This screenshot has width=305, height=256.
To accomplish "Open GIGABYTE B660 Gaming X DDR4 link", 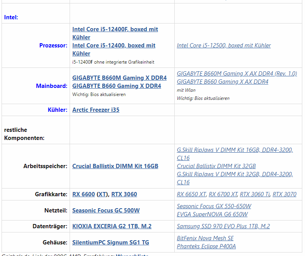I will coord(117,86).
